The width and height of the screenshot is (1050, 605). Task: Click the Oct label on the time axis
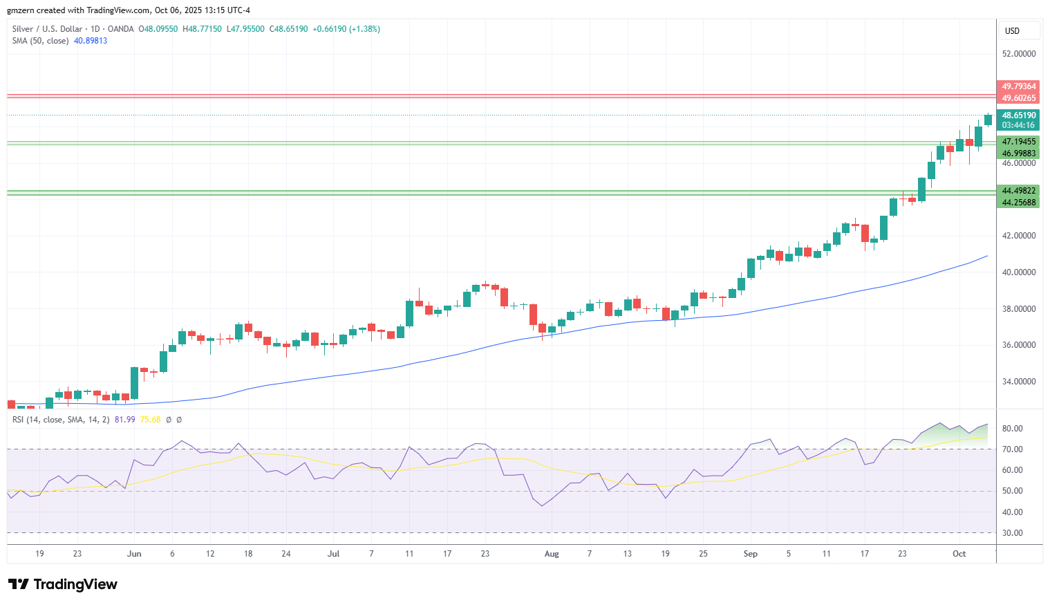(x=959, y=554)
